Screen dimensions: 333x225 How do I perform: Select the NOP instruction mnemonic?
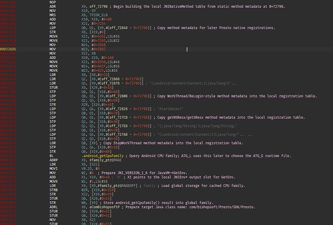(53, 2)
